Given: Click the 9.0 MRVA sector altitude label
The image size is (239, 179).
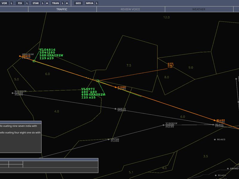Looking at the screenshot, I should point(191,68).
